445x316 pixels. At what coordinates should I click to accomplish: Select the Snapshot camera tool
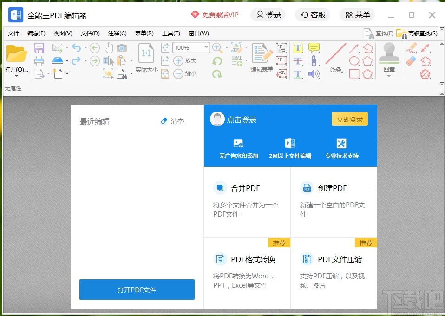tap(122, 48)
